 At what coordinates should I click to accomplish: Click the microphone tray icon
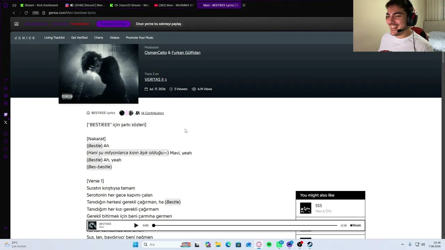click(410, 244)
